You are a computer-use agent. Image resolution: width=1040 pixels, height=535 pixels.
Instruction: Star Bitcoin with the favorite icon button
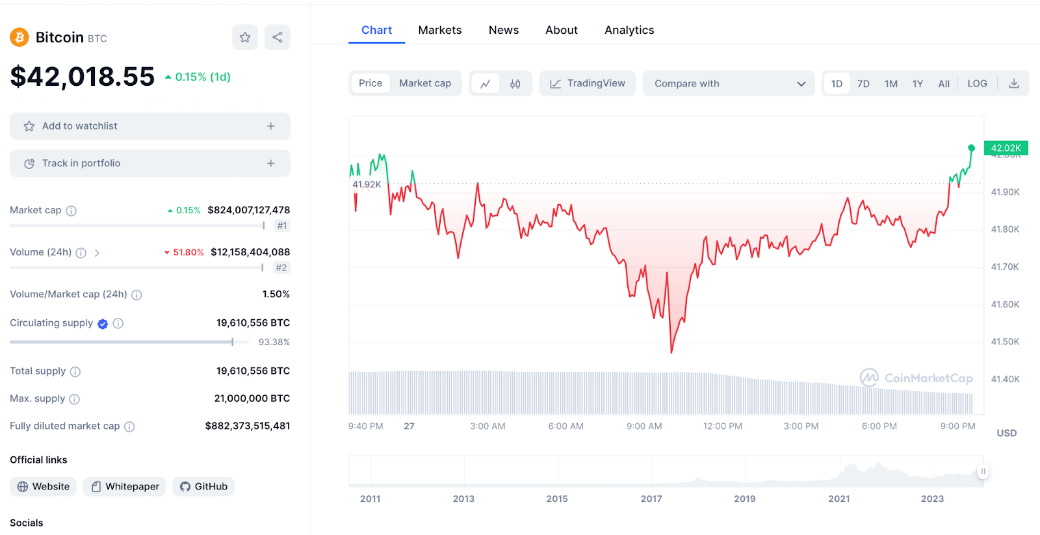pos(245,37)
